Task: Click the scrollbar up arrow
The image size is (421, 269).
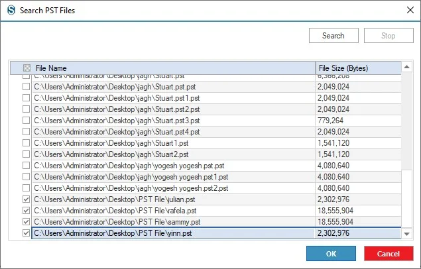Action: coord(407,67)
